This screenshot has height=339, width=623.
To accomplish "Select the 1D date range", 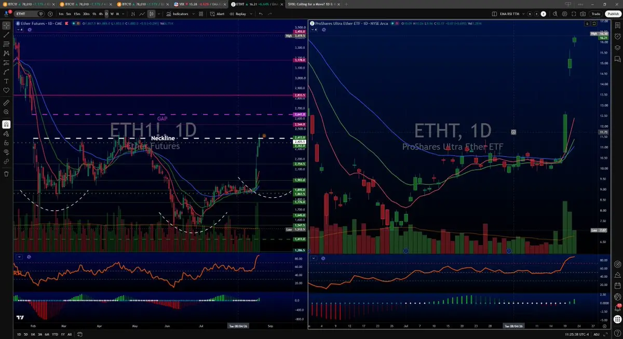I will pyautogui.click(x=19, y=334).
